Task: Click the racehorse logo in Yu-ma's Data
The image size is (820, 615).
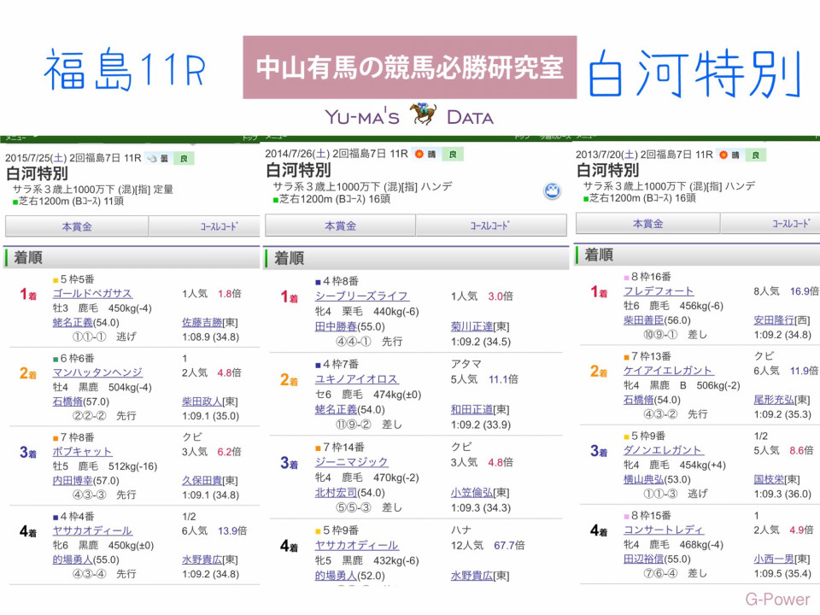Action: 423,114
